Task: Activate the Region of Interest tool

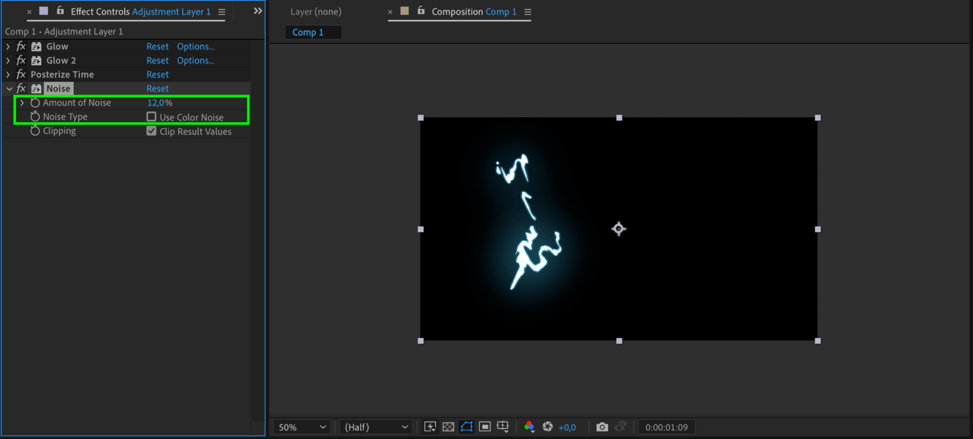Action: pyautogui.click(x=485, y=427)
